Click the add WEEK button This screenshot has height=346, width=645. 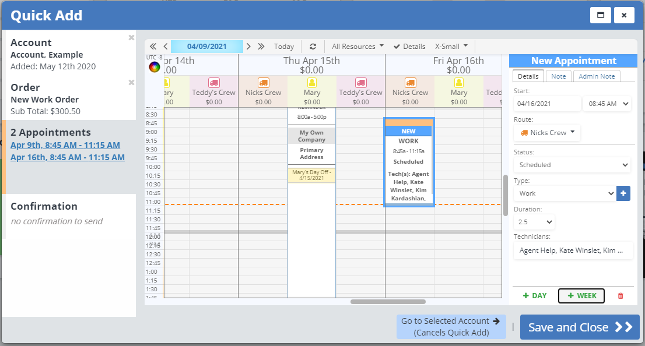click(x=581, y=296)
